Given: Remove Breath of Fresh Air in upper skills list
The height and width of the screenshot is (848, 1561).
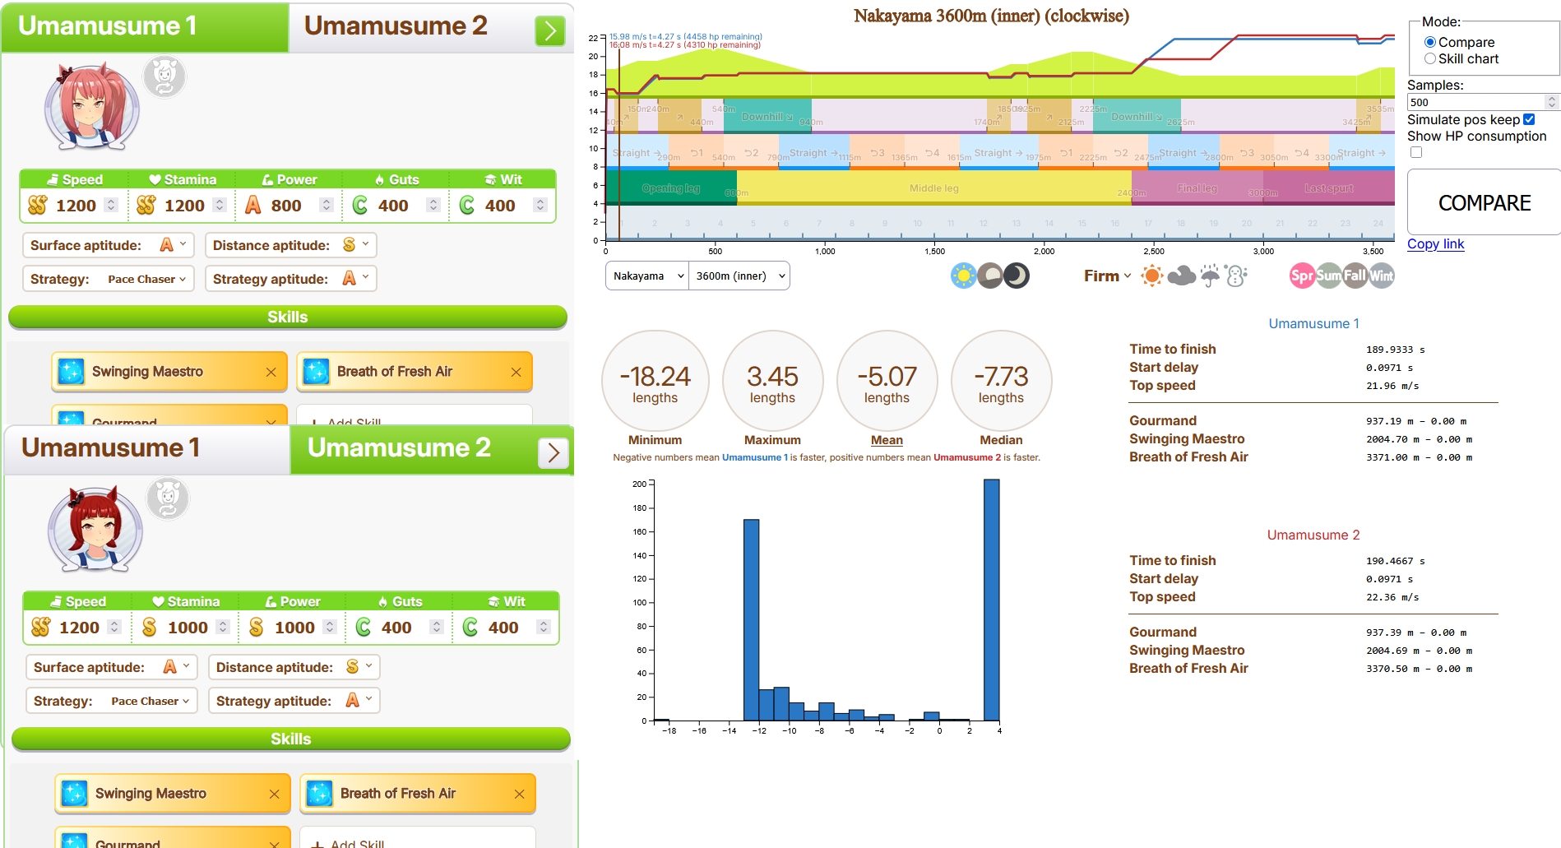Looking at the screenshot, I should 516,372.
